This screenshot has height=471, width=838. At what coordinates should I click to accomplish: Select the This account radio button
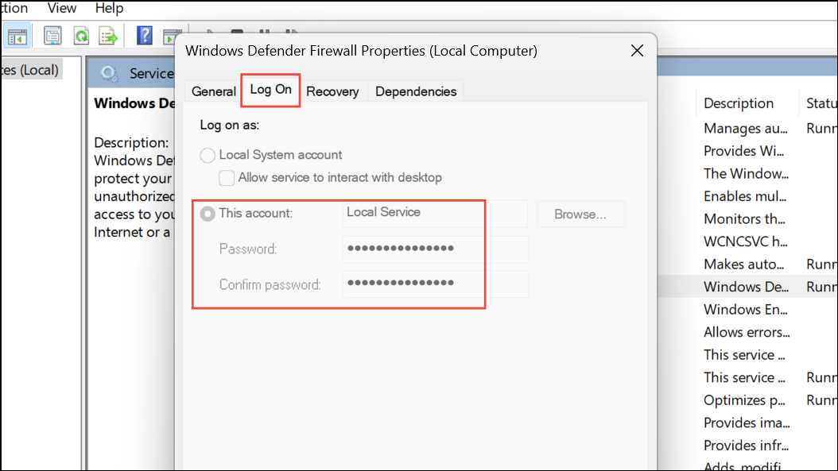208,214
